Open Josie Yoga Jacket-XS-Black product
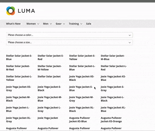Image resolution: width=155 pixels, height=131 pixels. 82,78
